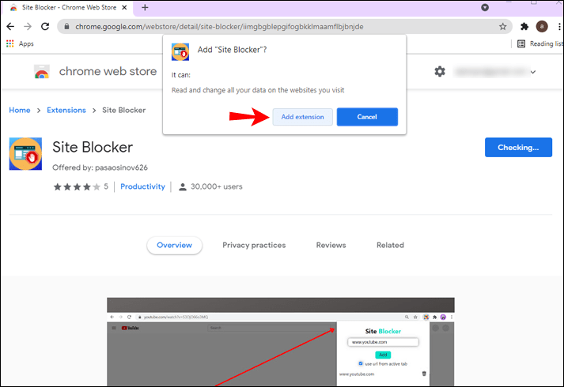Click the blurred account email text

tap(491, 72)
